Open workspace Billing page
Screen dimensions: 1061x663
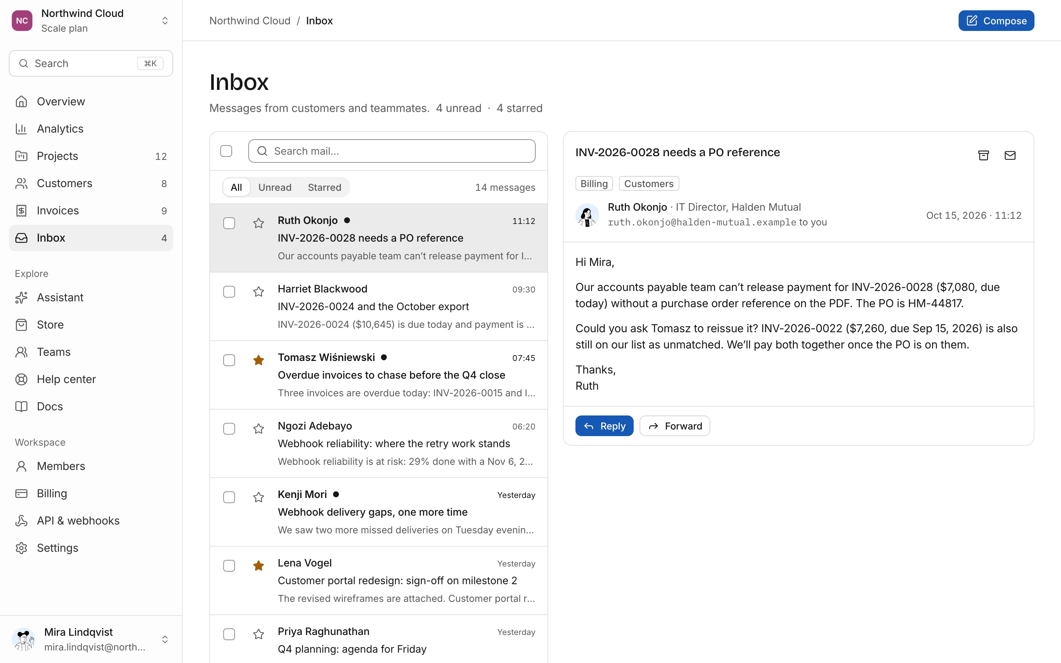tap(91, 493)
